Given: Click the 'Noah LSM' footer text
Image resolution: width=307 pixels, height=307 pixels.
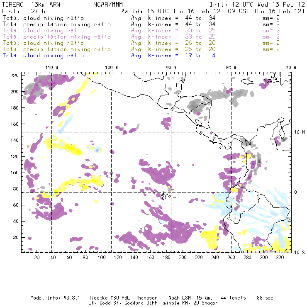Looking at the screenshot, I should pos(180,298).
